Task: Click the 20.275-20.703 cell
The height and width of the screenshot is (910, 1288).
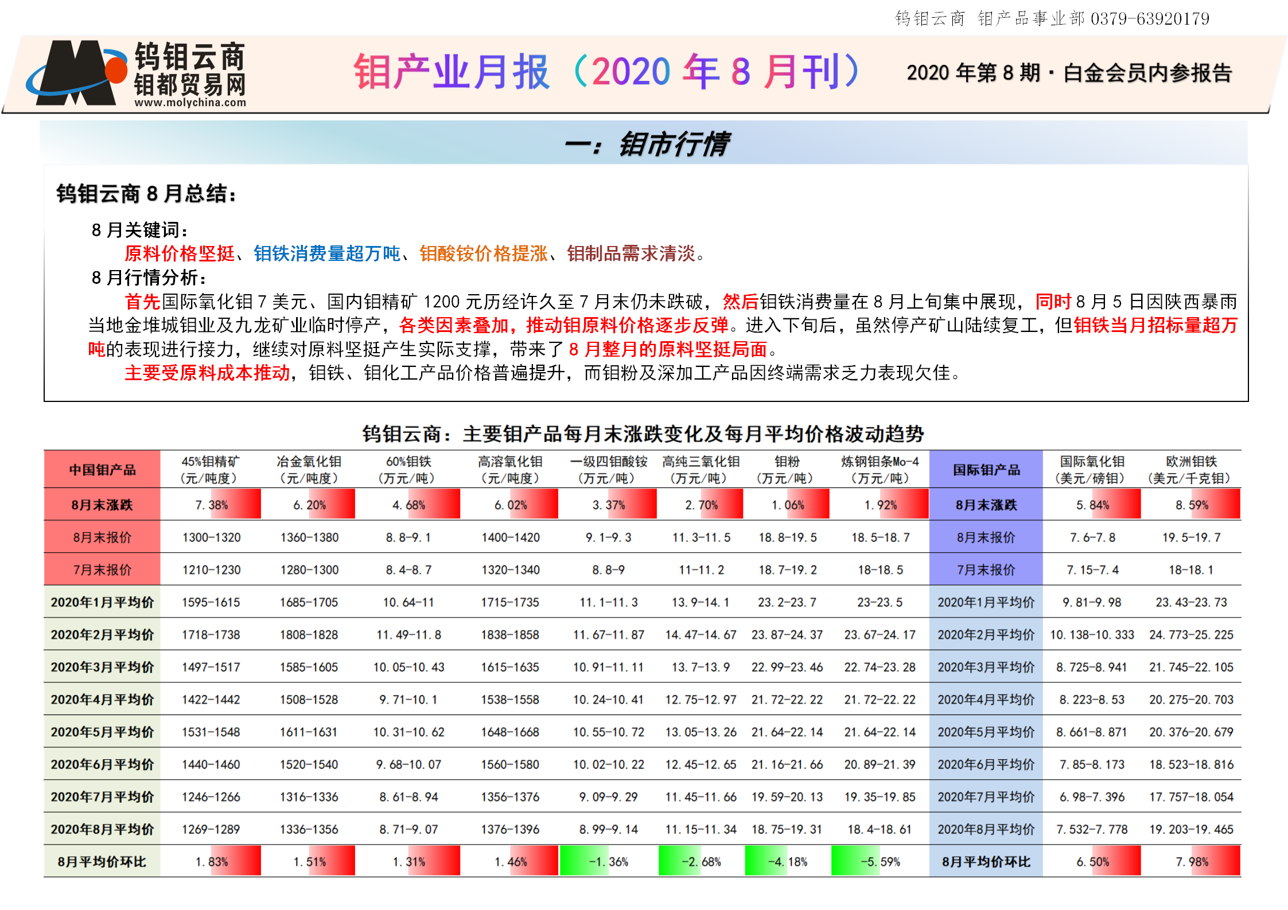Action: (1191, 700)
